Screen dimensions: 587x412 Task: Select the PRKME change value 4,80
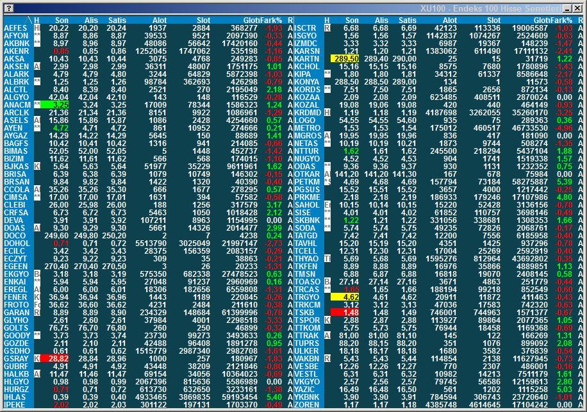[565, 197]
